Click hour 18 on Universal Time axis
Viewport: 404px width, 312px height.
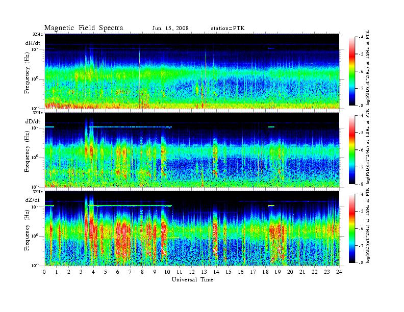(x=265, y=272)
